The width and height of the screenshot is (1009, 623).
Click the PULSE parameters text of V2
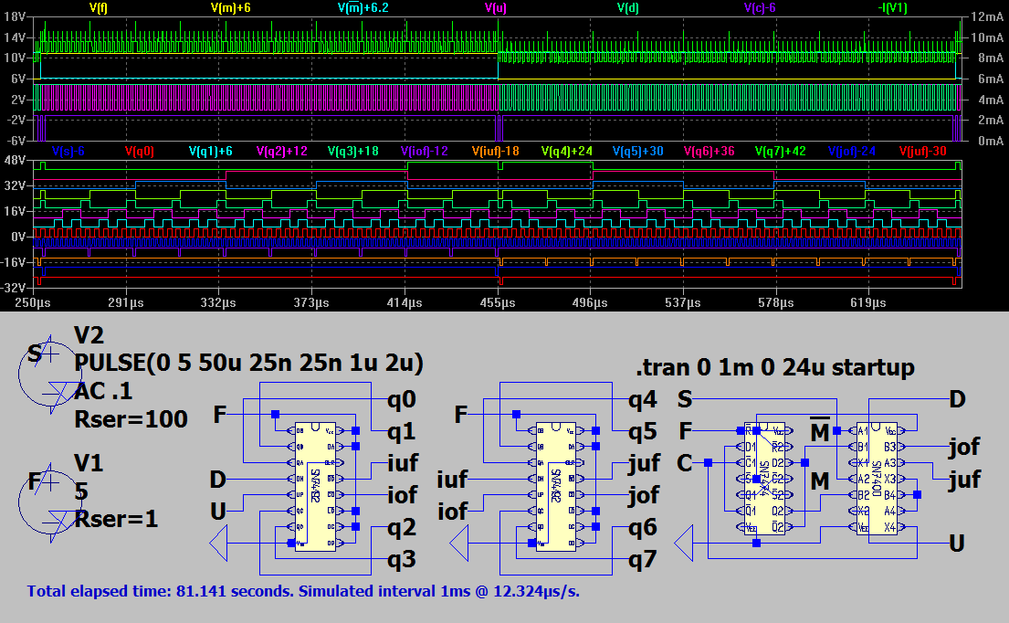coord(248,363)
